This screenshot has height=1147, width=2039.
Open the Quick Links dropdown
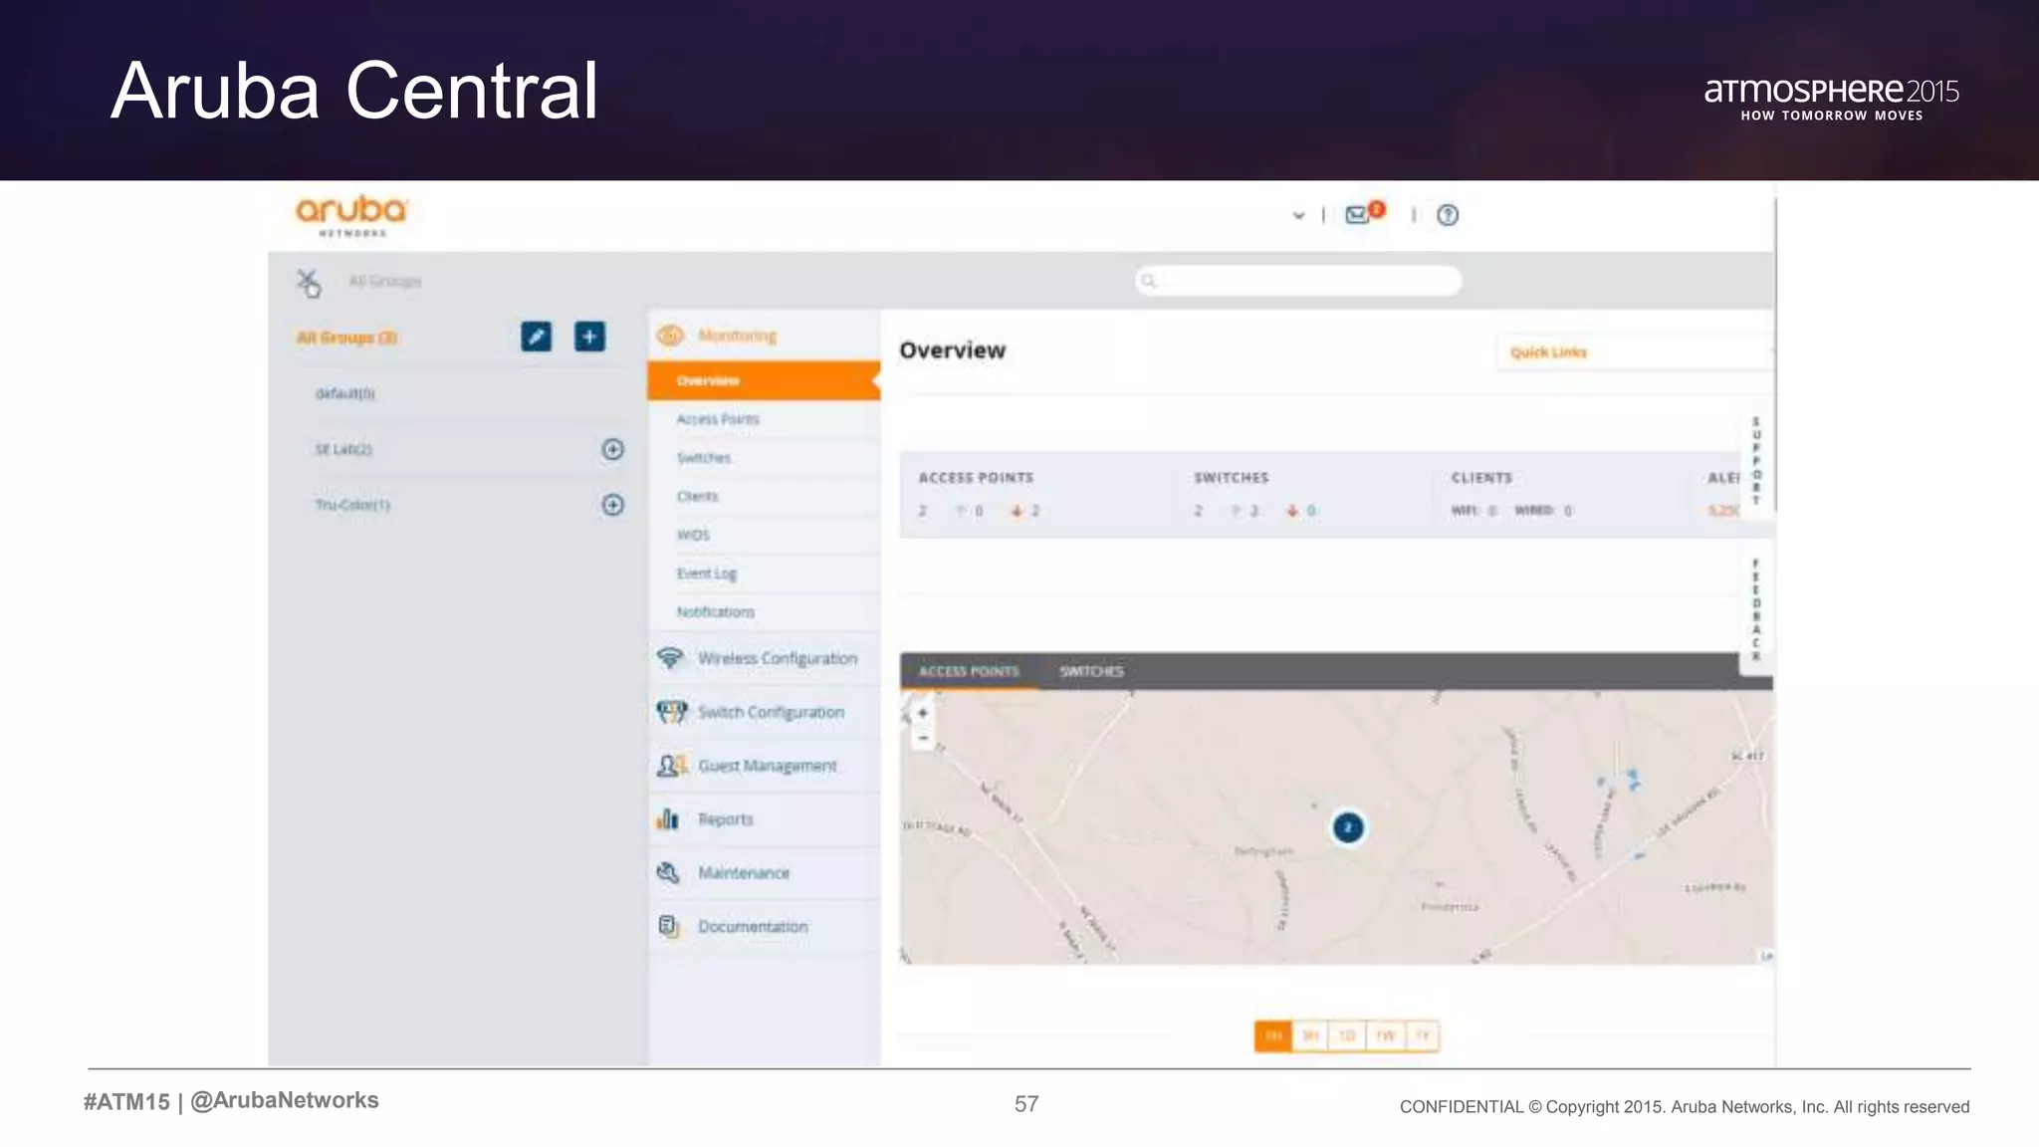coord(1635,352)
